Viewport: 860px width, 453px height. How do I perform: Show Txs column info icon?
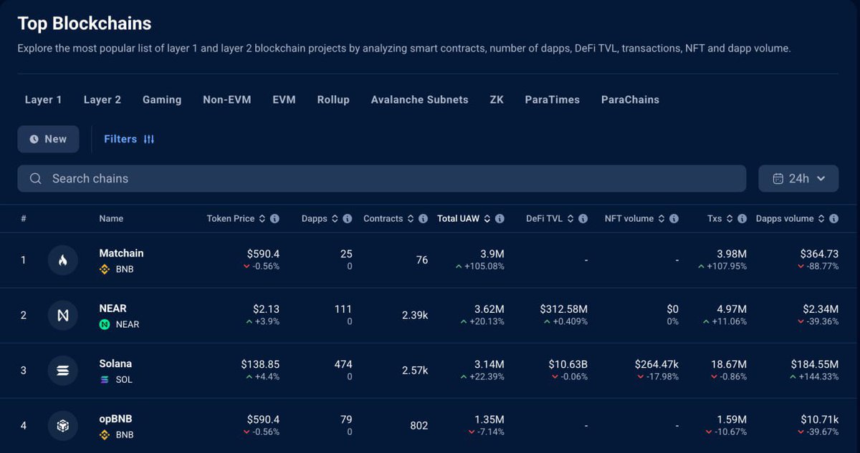click(742, 219)
